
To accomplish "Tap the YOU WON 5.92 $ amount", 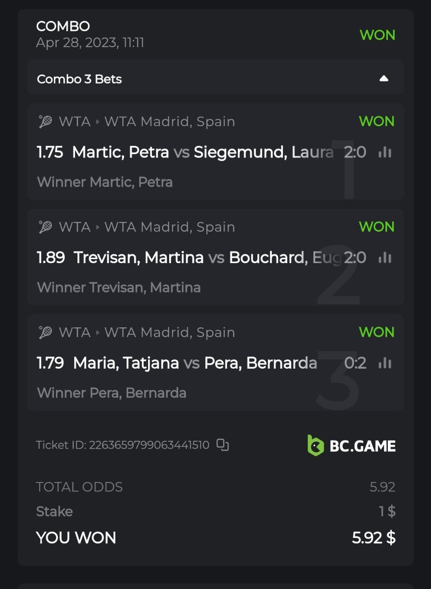I will click(x=374, y=537).
